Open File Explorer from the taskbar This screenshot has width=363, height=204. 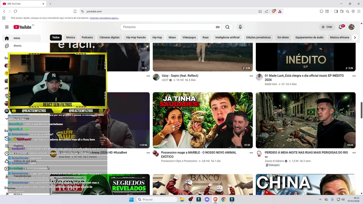[182, 199]
